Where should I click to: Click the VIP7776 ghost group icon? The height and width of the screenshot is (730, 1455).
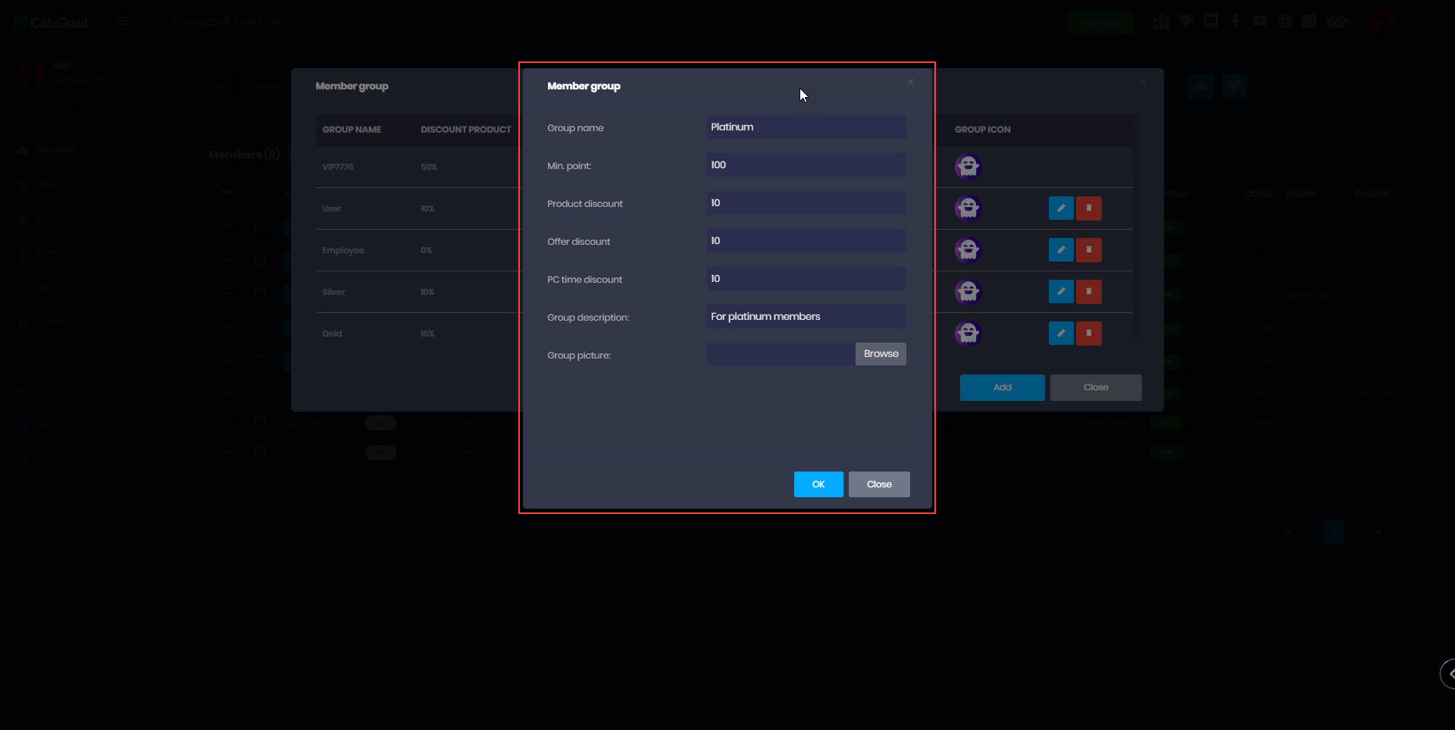click(968, 166)
